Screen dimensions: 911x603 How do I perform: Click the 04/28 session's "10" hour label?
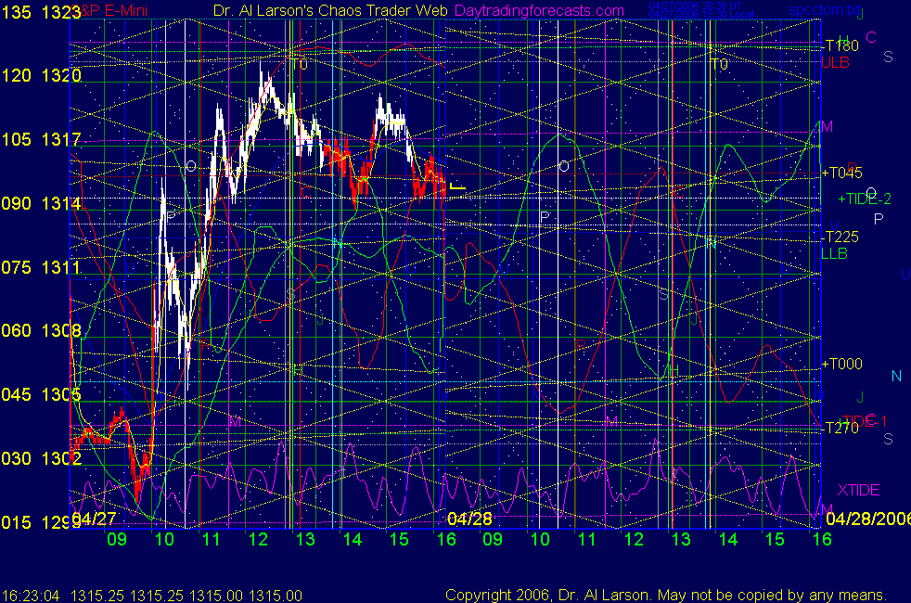tap(540, 539)
